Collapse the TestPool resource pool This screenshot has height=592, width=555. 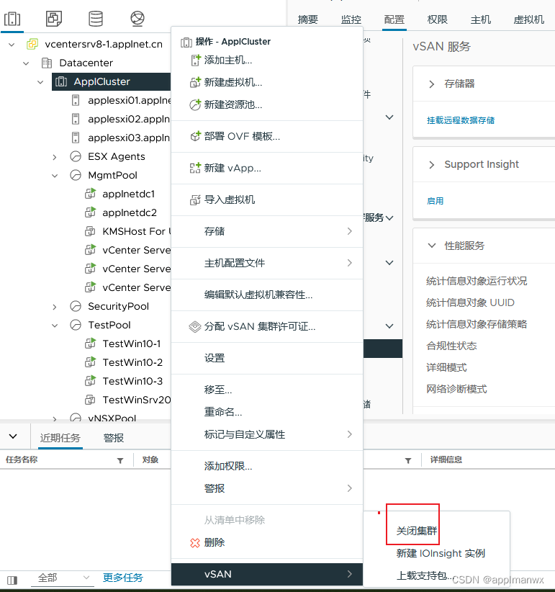55,326
